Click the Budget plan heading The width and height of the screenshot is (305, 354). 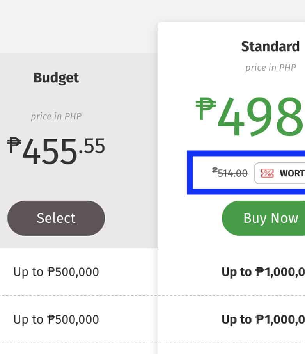click(56, 78)
